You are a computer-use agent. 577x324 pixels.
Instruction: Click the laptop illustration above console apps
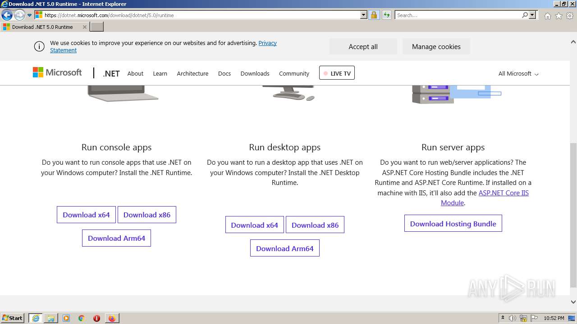click(x=123, y=93)
